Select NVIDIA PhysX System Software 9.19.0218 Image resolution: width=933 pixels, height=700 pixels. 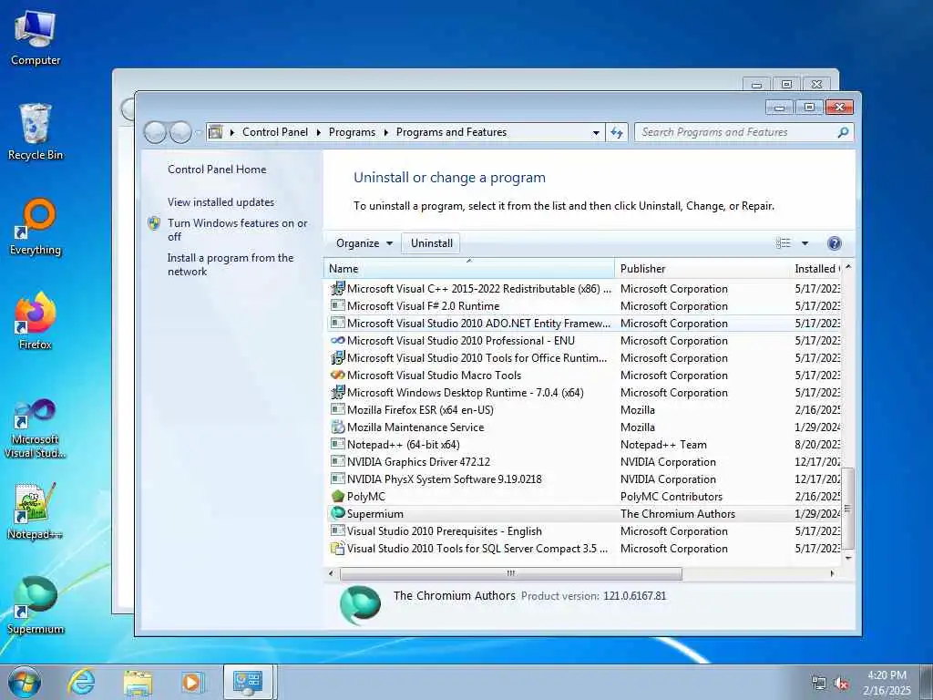[582, 479]
